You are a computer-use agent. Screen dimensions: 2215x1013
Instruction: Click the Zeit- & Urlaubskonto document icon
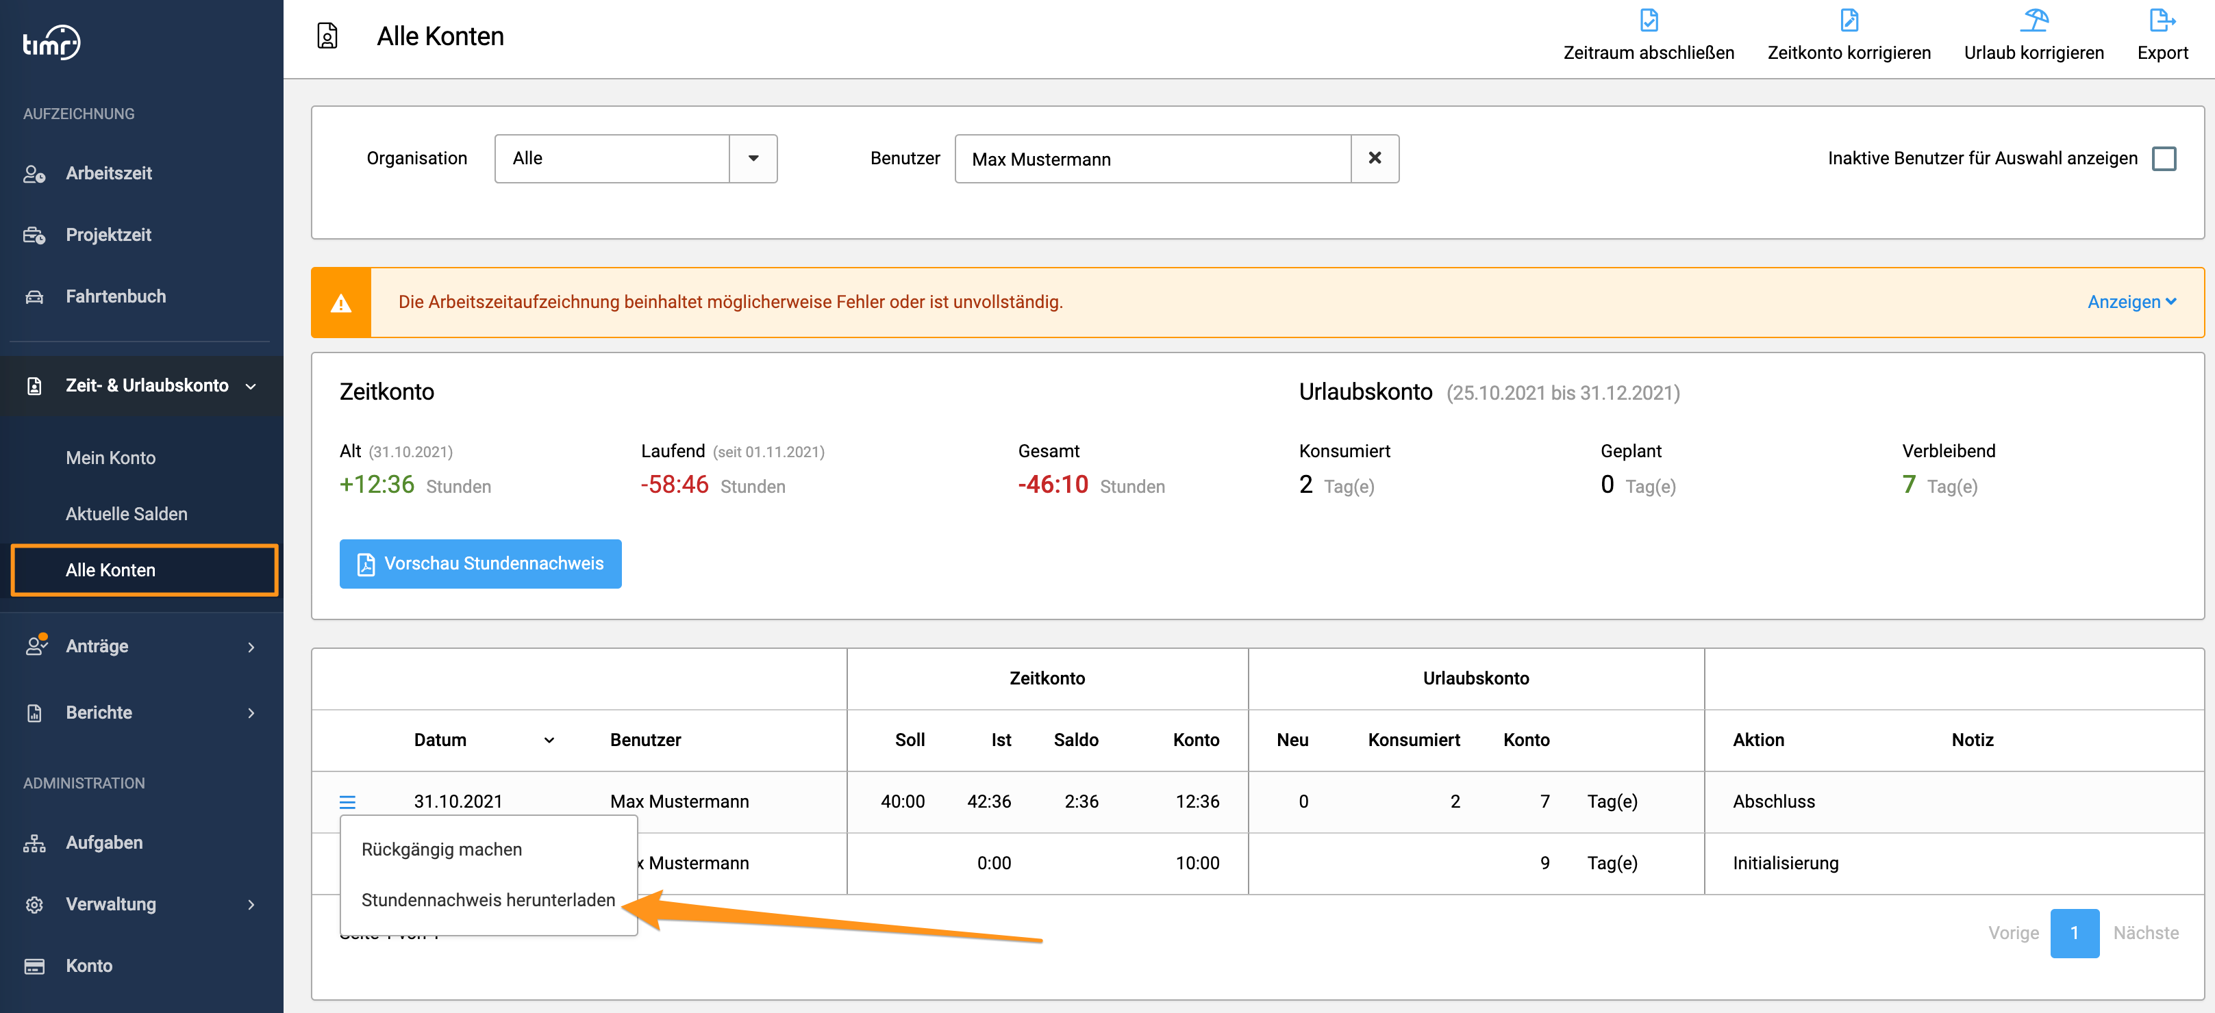pyautogui.click(x=34, y=386)
